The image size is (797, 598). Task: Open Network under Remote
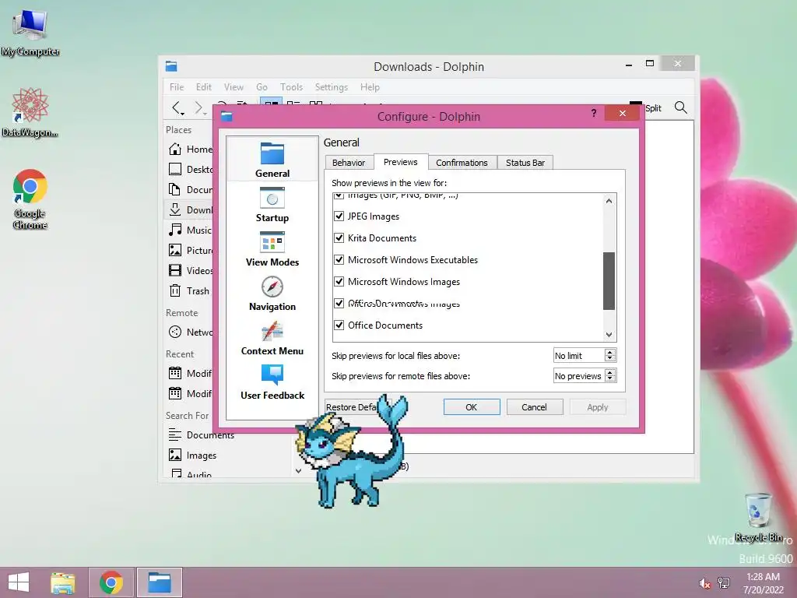click(x=190, y=332)
